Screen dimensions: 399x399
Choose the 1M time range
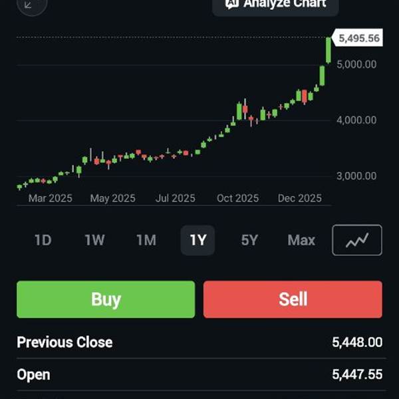[x=146, y=240]
